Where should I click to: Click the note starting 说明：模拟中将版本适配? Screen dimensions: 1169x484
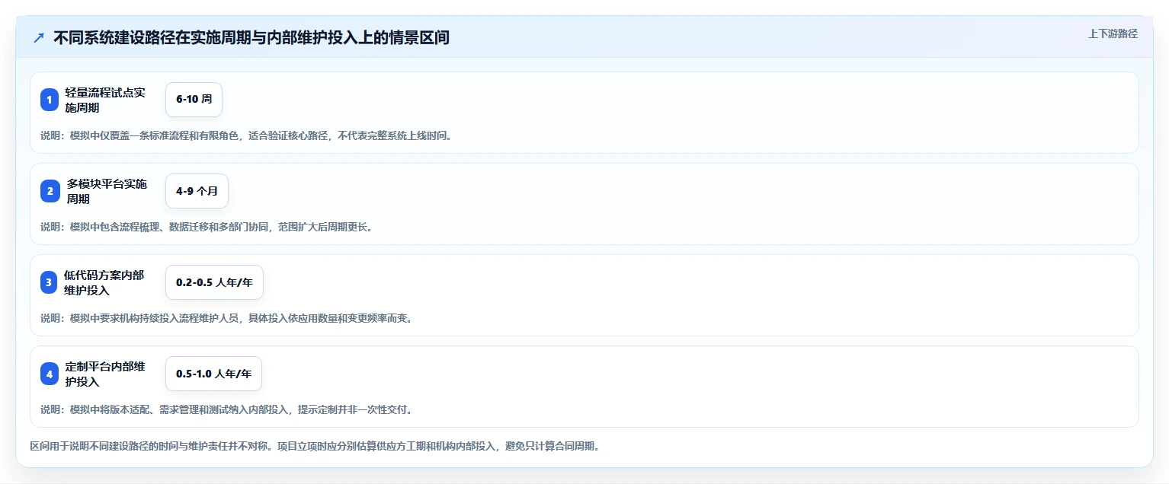[226, 410]
